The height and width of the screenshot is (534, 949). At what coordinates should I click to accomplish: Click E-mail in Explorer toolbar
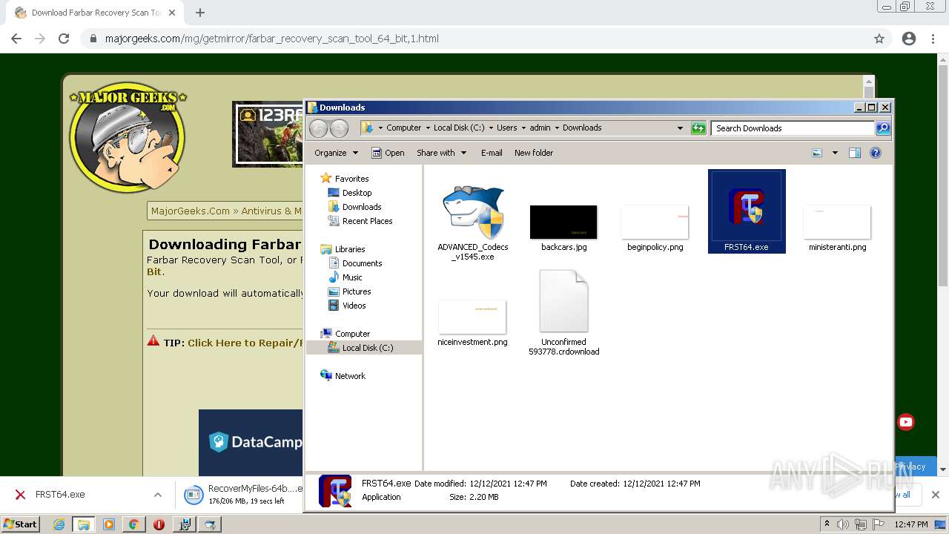tap(492, 153)
